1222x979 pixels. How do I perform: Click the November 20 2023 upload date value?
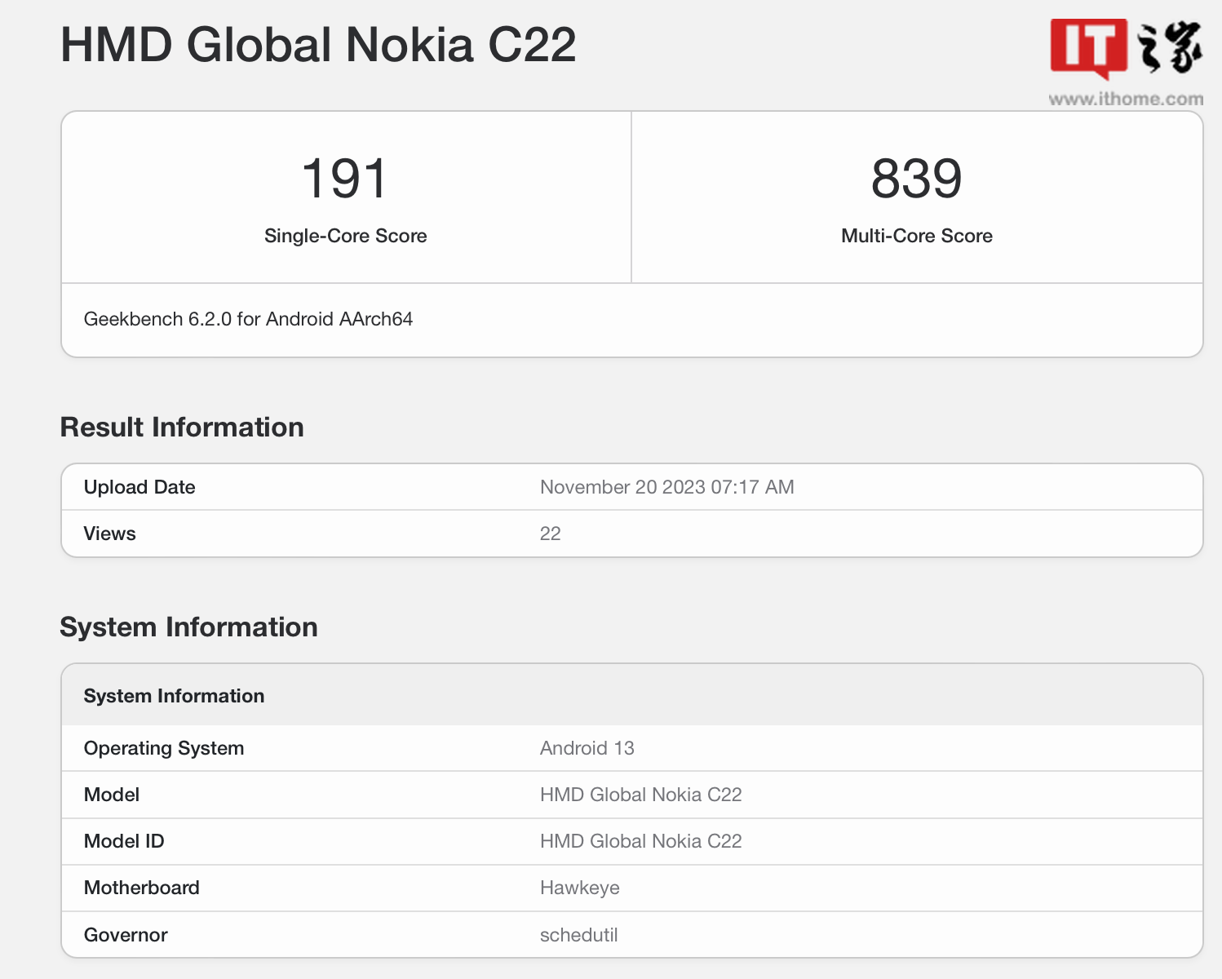666,487
